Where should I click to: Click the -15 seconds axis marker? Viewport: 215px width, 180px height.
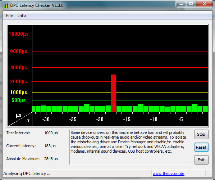pos(127,119)
